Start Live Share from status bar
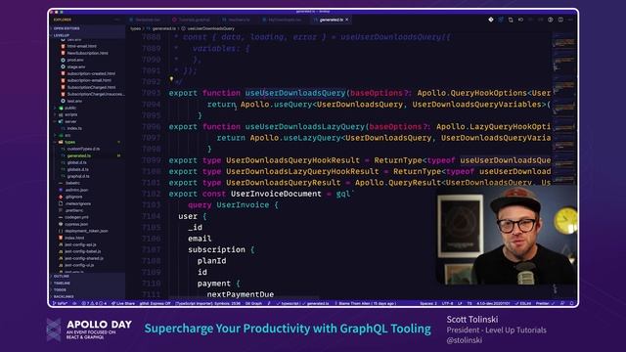This screenshot has width=626, height=352. click(x=123, y=304)
